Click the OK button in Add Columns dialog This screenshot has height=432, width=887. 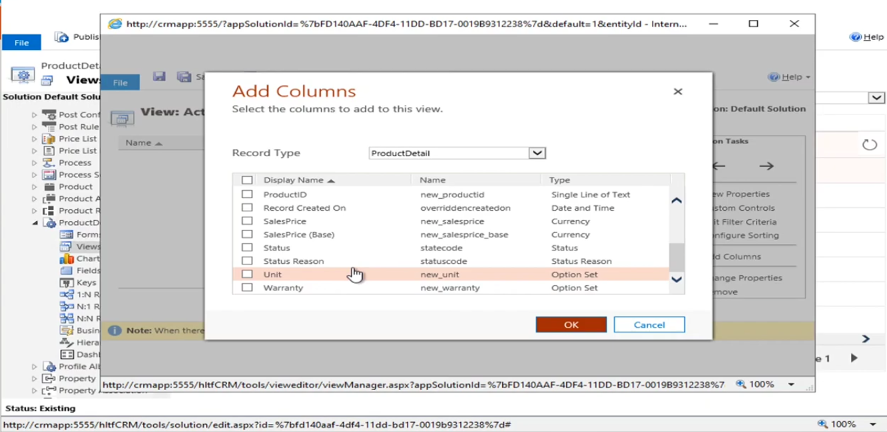(571, 324)
